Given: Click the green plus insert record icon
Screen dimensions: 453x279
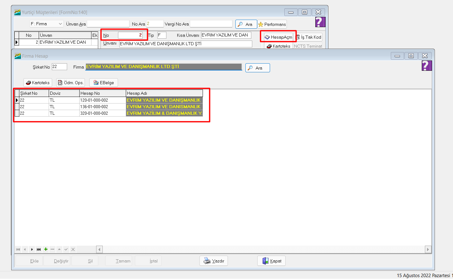Looking at the screenshot, I should point(46,249).
